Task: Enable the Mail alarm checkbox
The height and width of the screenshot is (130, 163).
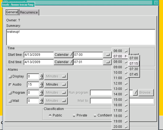Action: tap(10, 101)
